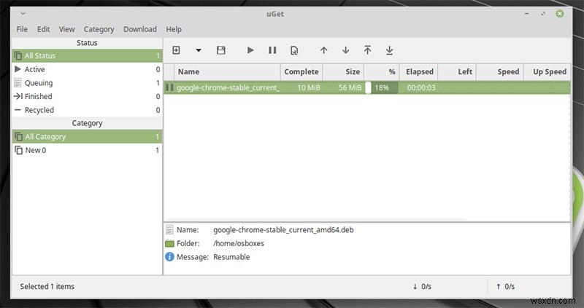Select the Finished status filter

click(x=87, y=96)
